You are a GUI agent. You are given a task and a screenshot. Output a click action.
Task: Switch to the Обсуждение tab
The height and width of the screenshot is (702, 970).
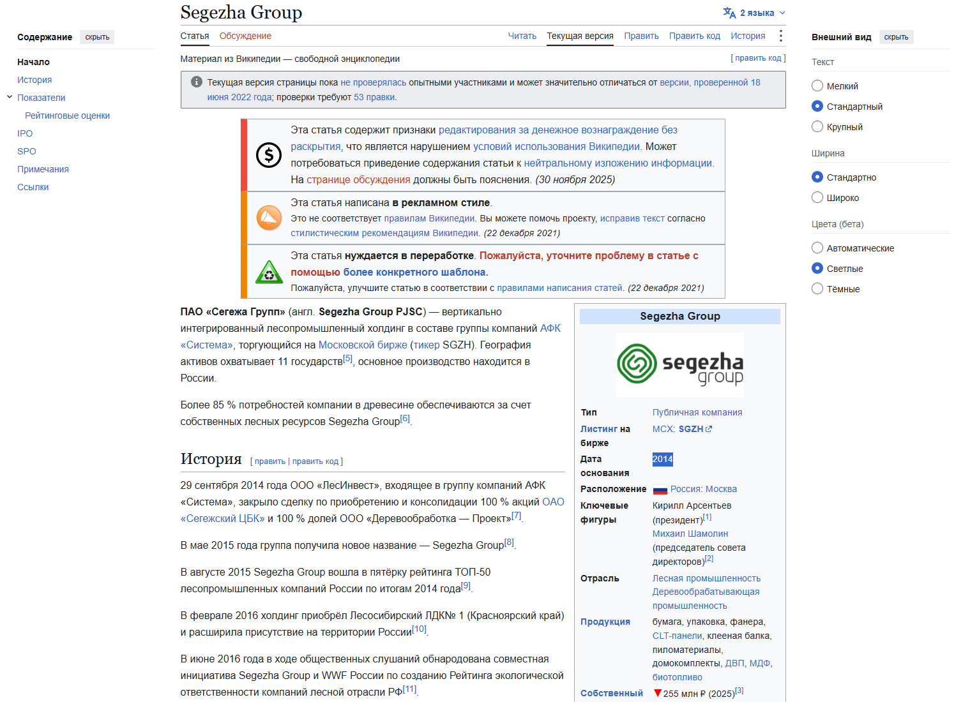tap(245, 36)
